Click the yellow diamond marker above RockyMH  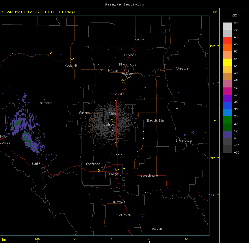tap(72, 59)
